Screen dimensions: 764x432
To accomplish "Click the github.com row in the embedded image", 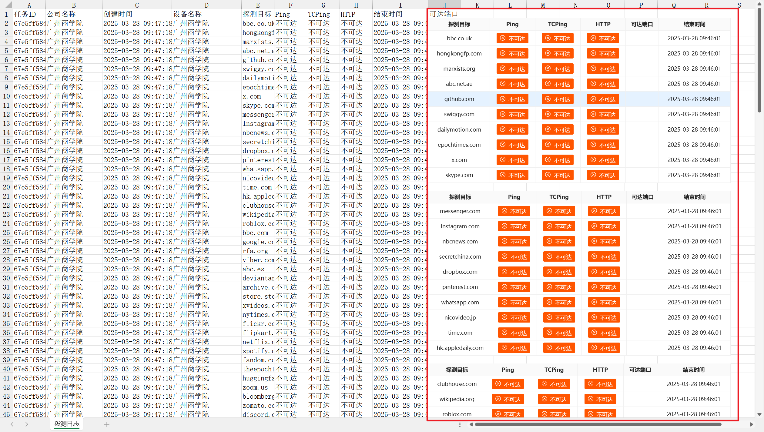I will coord(459,99).
